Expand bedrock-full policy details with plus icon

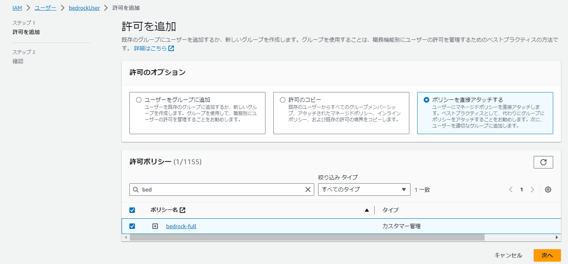coord(156,226)
